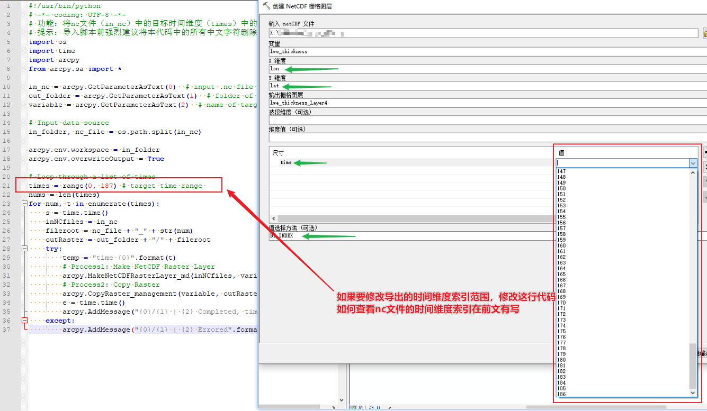Collapse the try block fold marker at line 28
The width and height of the screenshot is (707, 411).
click(24, 249)
